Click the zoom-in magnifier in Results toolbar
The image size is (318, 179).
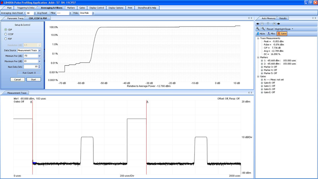click(258, 29)
